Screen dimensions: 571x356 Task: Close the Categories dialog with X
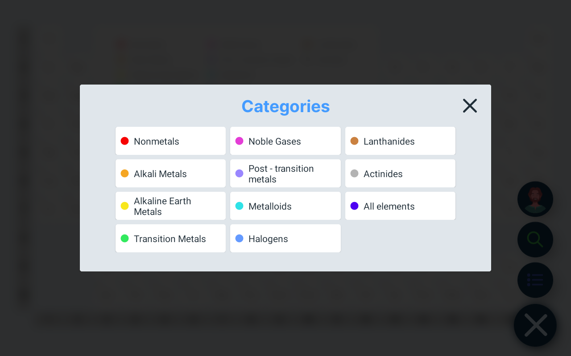[x=470, y=106]
